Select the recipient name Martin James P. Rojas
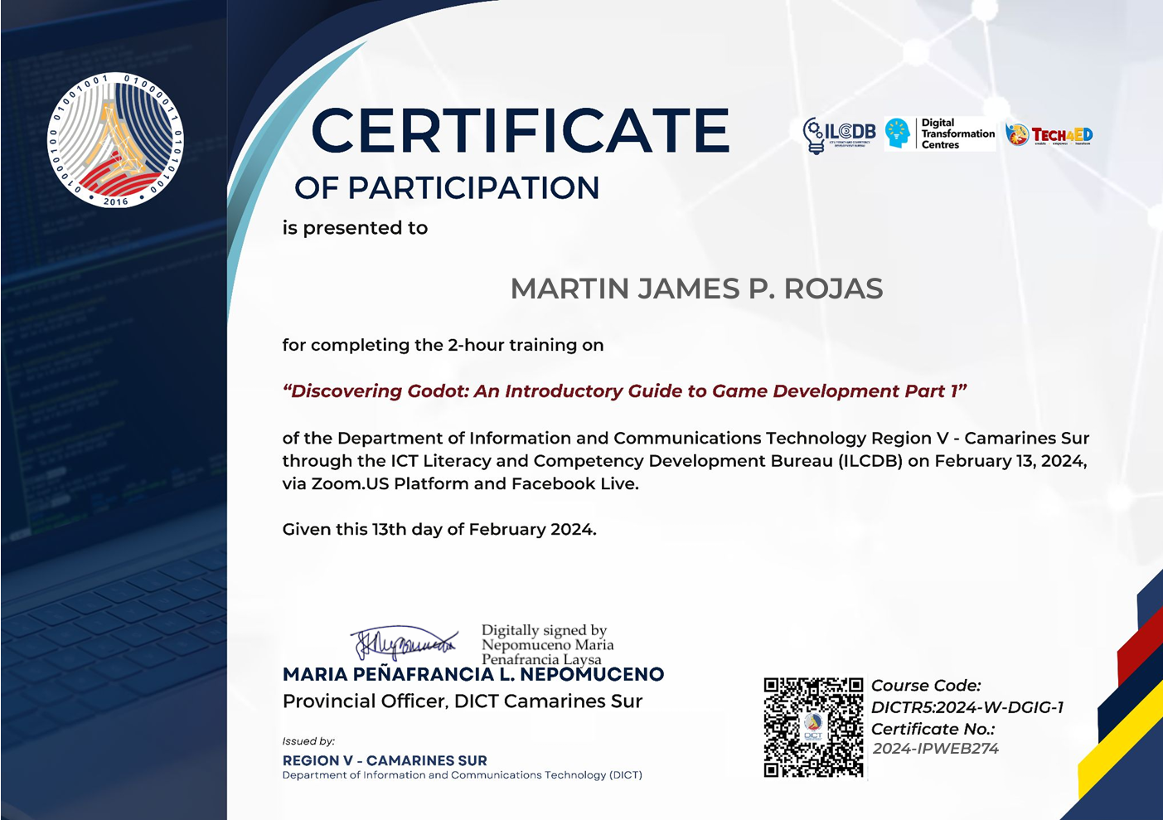 [x=696, y=289]
